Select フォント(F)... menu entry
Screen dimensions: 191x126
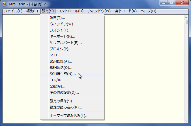[72, 30]
